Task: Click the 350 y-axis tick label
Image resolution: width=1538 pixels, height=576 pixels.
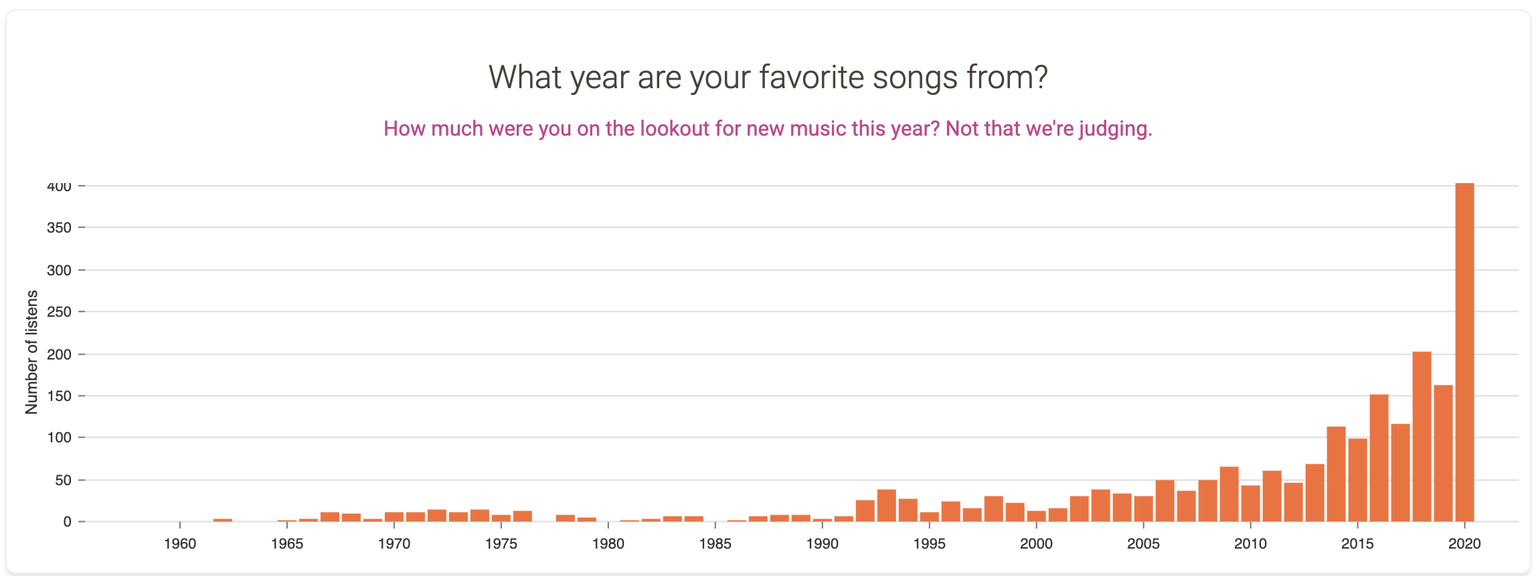Action: [x=59, y=228]
